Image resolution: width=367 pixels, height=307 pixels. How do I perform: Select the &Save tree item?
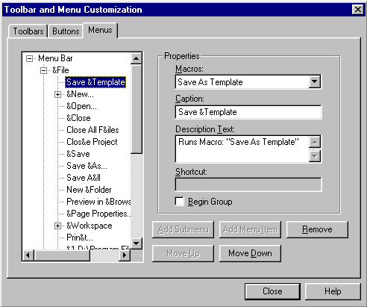pyautogui.click(x=78, y=154)
